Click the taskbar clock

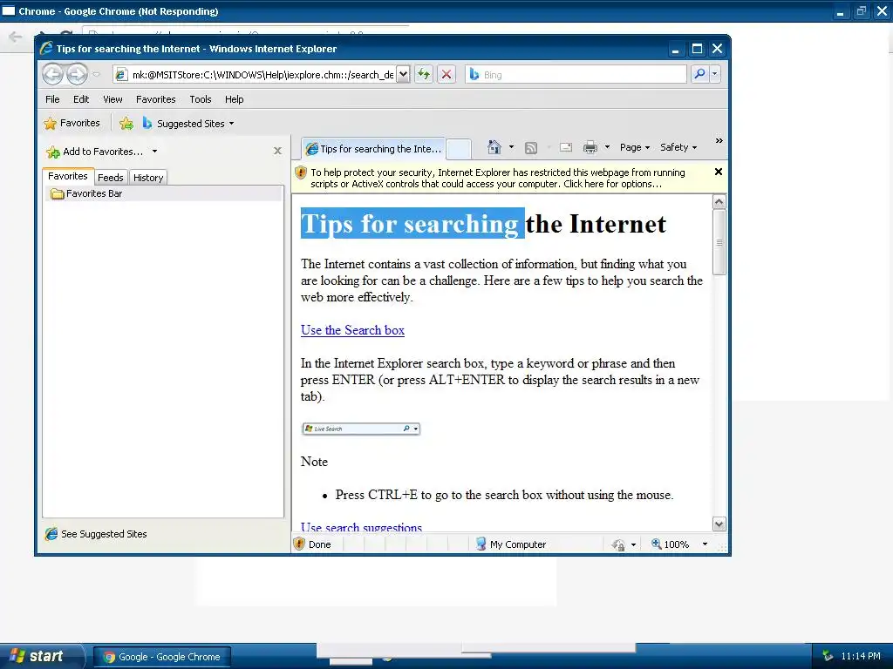tap(861, 656)
